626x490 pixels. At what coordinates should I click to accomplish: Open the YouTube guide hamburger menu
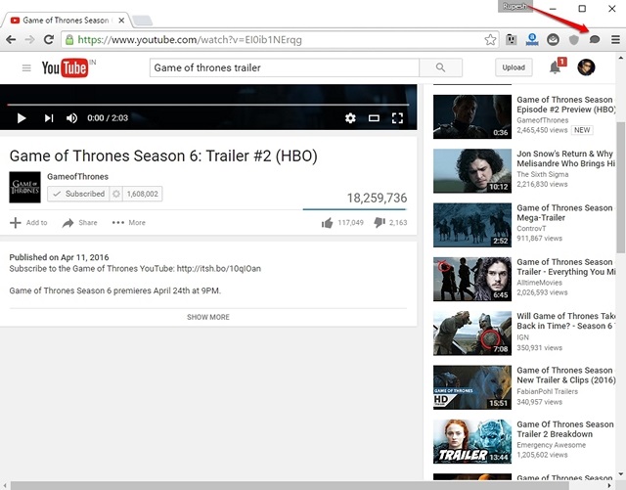[x=26, y=67]
